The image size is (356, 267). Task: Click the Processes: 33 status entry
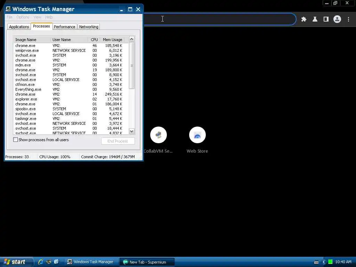pyautogui.click(x=17, y=157)
